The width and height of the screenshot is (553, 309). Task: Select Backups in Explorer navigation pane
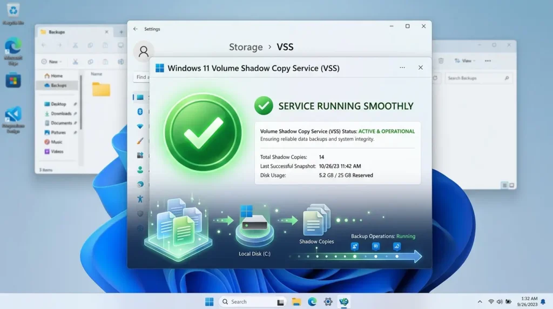pyautogui.click(x=56, y=85)
